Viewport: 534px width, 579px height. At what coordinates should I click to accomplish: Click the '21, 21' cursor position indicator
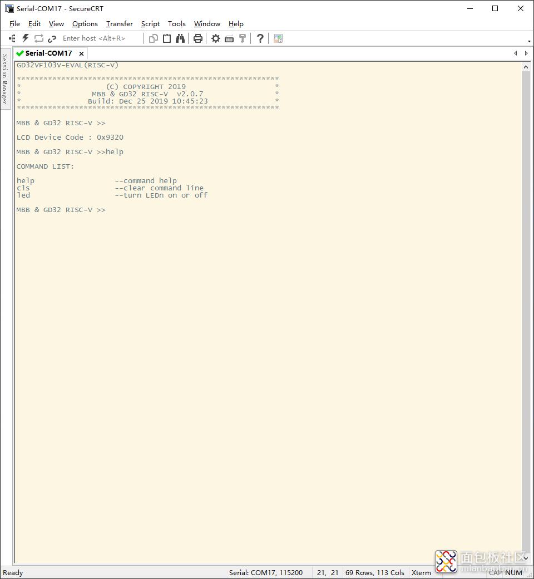328,573
